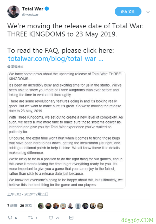Expand the tweet options chevron
The image size is (156, 224).
click(x=148, y=12)
